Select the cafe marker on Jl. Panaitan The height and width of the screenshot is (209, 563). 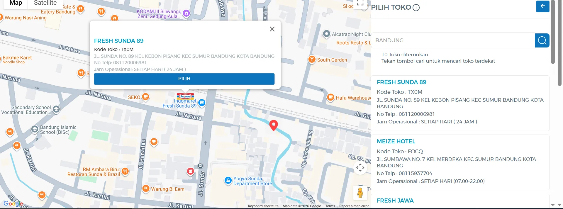click(x=154, y=142)
